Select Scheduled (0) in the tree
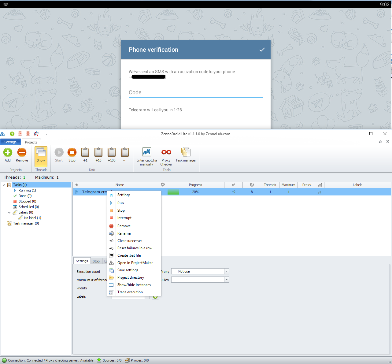 pos(29,207)
